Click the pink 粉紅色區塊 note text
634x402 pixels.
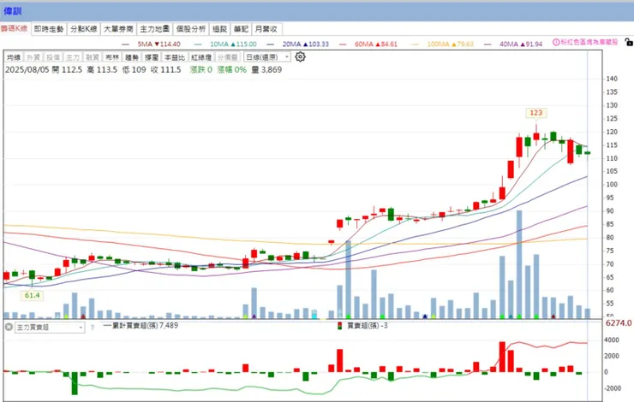coord(589,42)
